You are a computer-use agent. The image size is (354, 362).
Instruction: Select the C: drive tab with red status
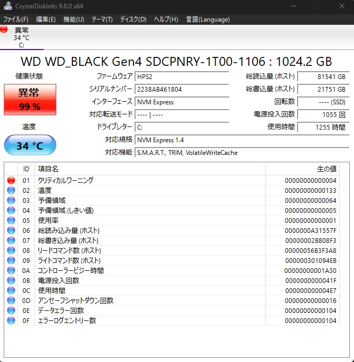pyautogui.click(x=22, y=37)
